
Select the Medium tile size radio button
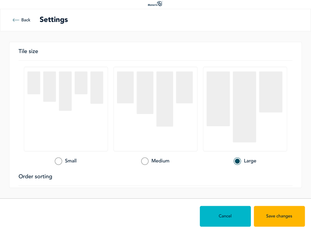pos(145,161)
